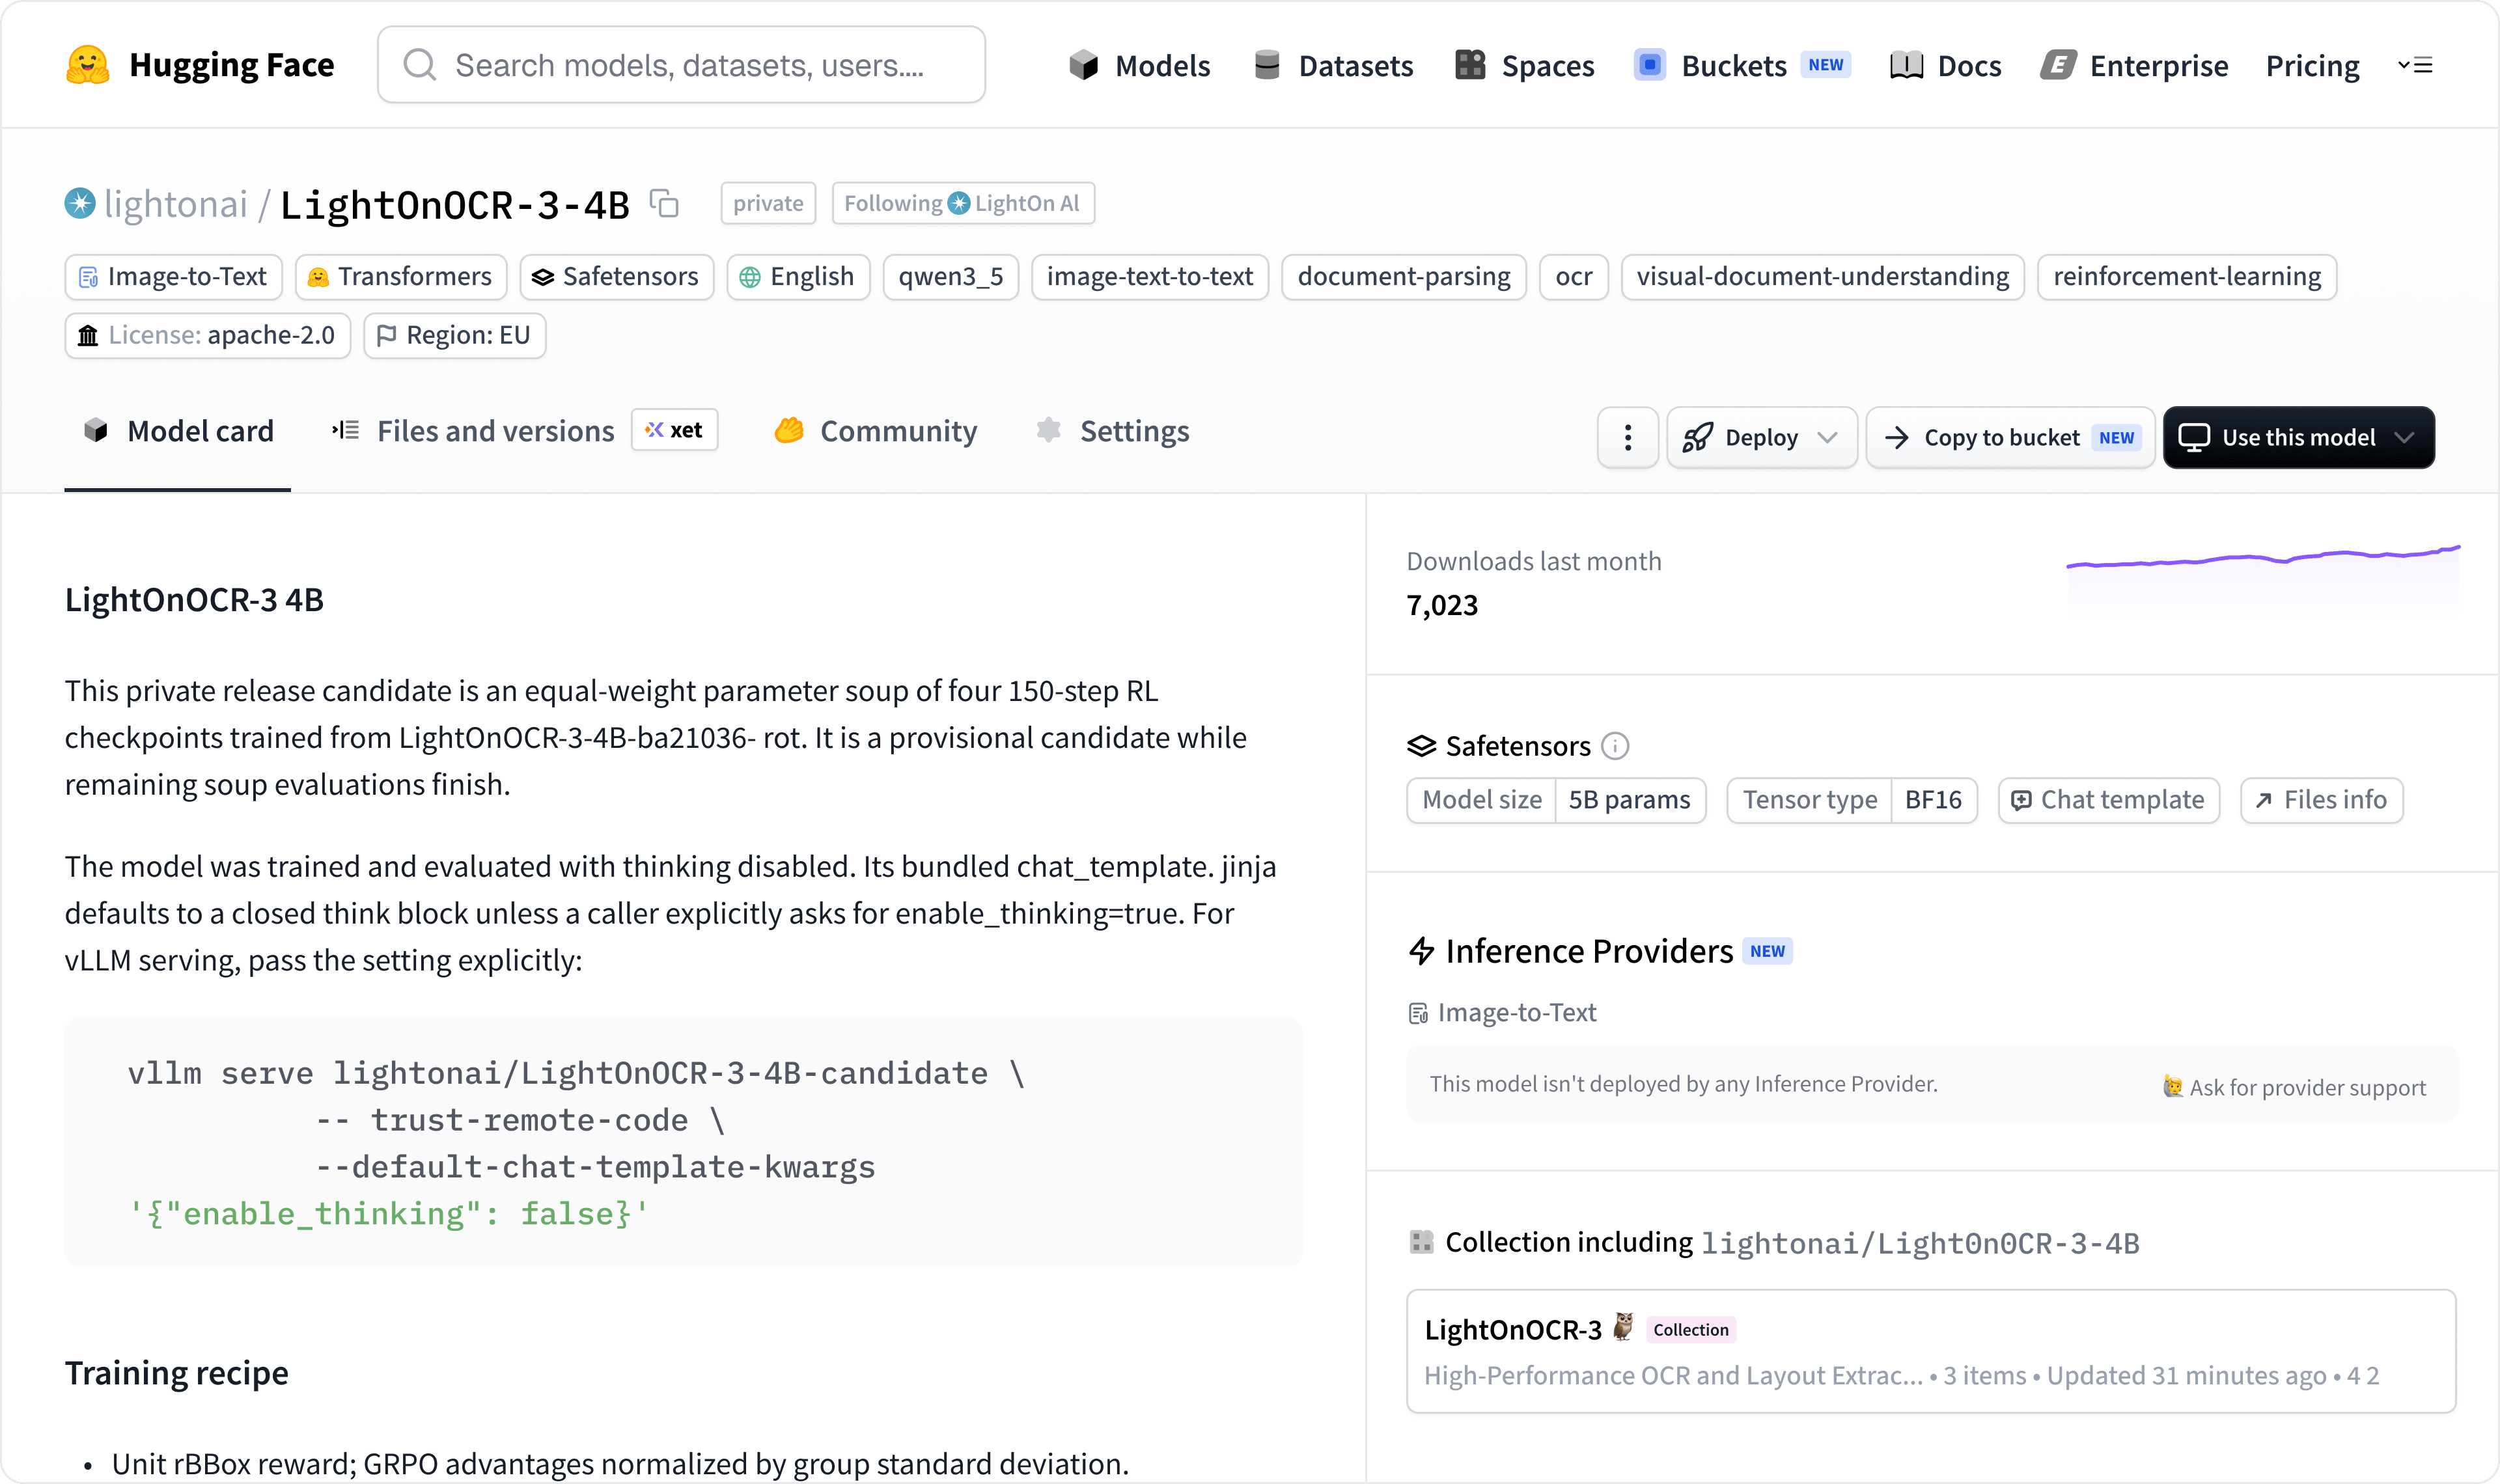The width and height of the screenshot is (2500, 1484).
Task: Open the Buckets icon in navigation
Action: [1650, 65]
